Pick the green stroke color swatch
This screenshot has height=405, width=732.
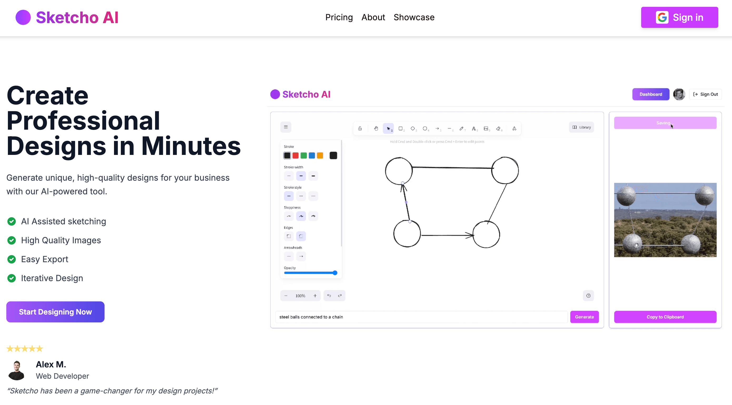coord(304,155)
